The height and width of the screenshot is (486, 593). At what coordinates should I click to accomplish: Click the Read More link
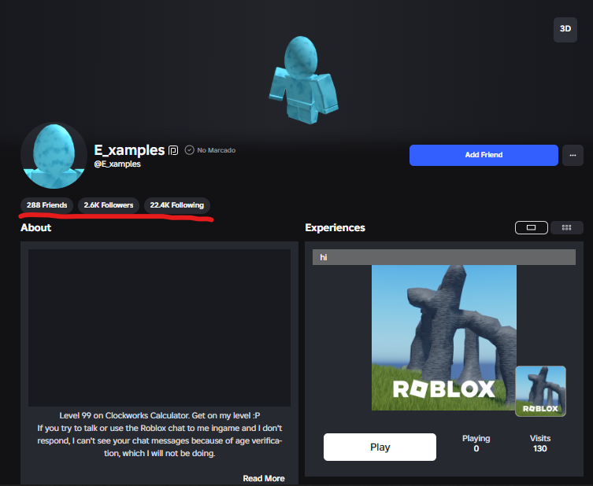(x=264, y=478)
